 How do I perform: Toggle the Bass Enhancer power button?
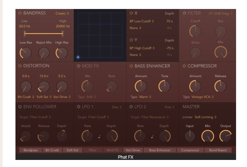pos(131,66)
